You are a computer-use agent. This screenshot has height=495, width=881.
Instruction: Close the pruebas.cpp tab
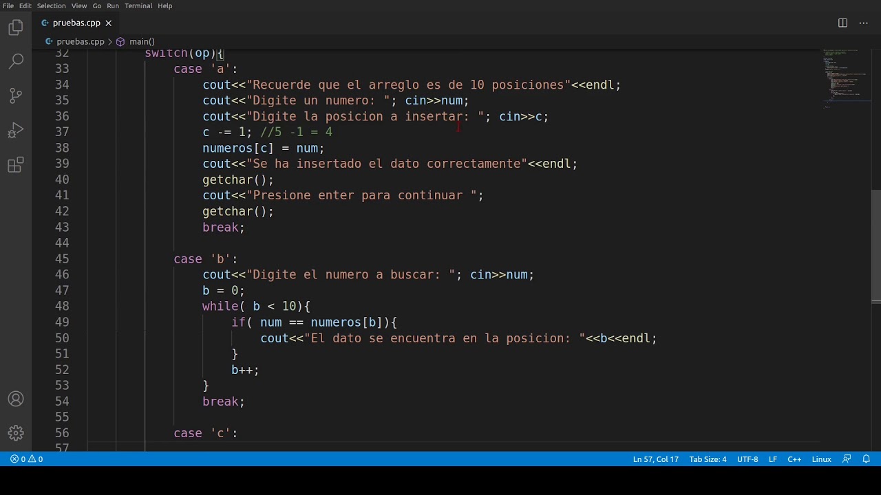coord(108,23)
